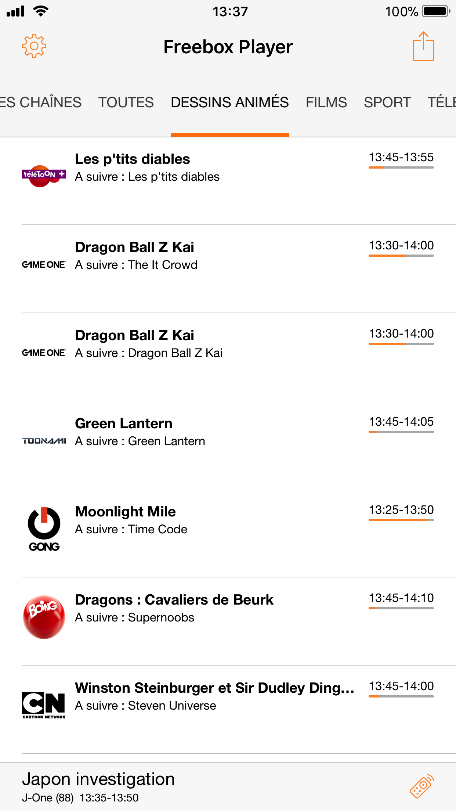The image size is (456, 811).
Task: Tap the Boing channel logo
Action: (x=44, y=617)
